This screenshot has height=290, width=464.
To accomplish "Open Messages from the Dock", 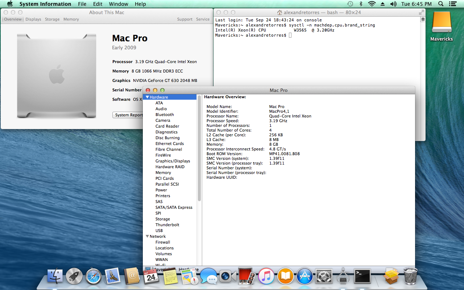I will 209,277.
